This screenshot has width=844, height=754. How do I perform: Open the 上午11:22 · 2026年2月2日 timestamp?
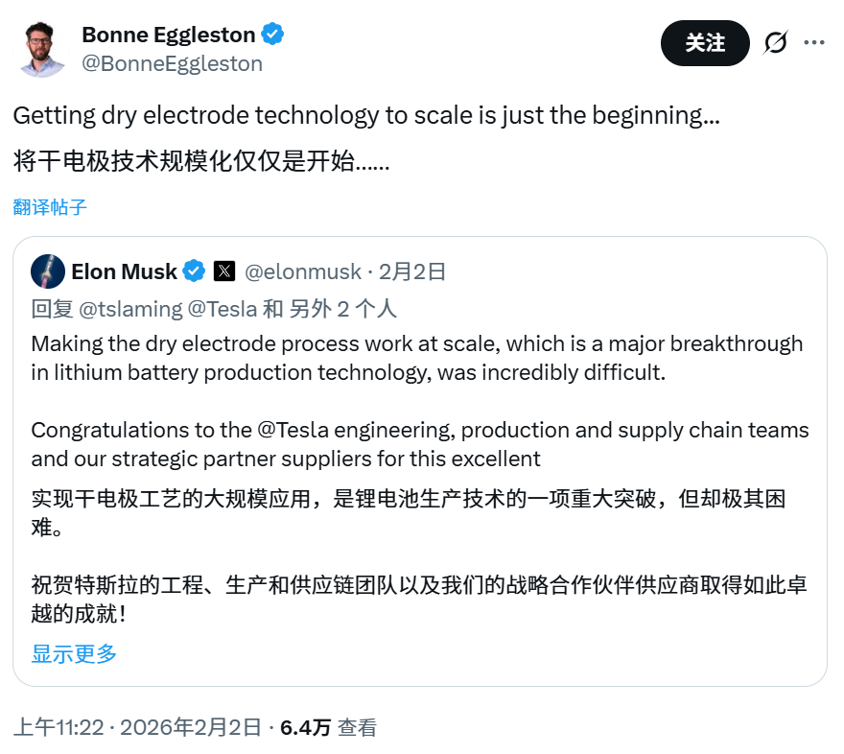click(137, 727)
